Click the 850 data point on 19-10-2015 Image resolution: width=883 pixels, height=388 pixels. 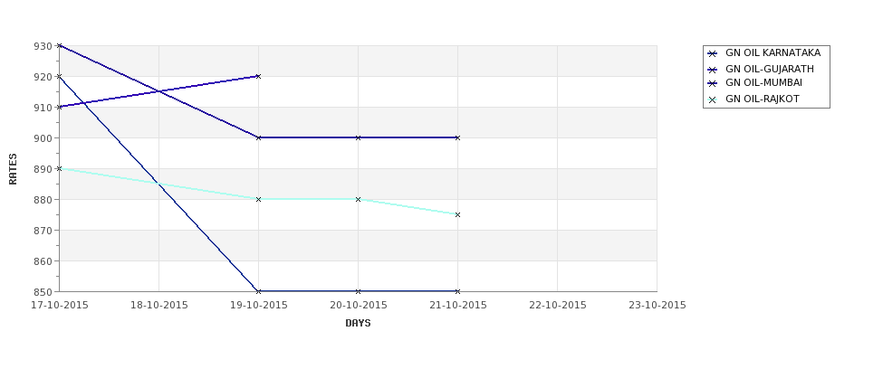coord(258,291)
